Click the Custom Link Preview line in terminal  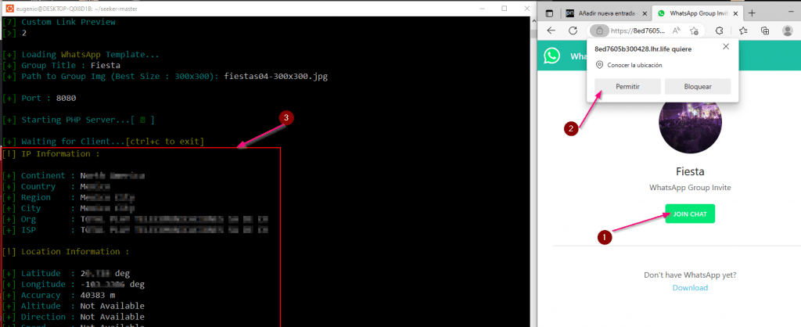coord(59,22)
